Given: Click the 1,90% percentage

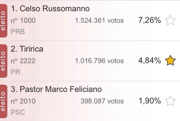Looking at the screenshot, I should (x=149, y=101).
